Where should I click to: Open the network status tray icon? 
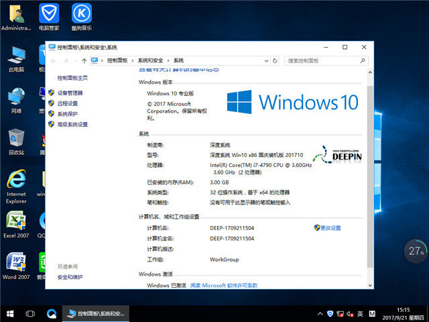coord(340,314)
